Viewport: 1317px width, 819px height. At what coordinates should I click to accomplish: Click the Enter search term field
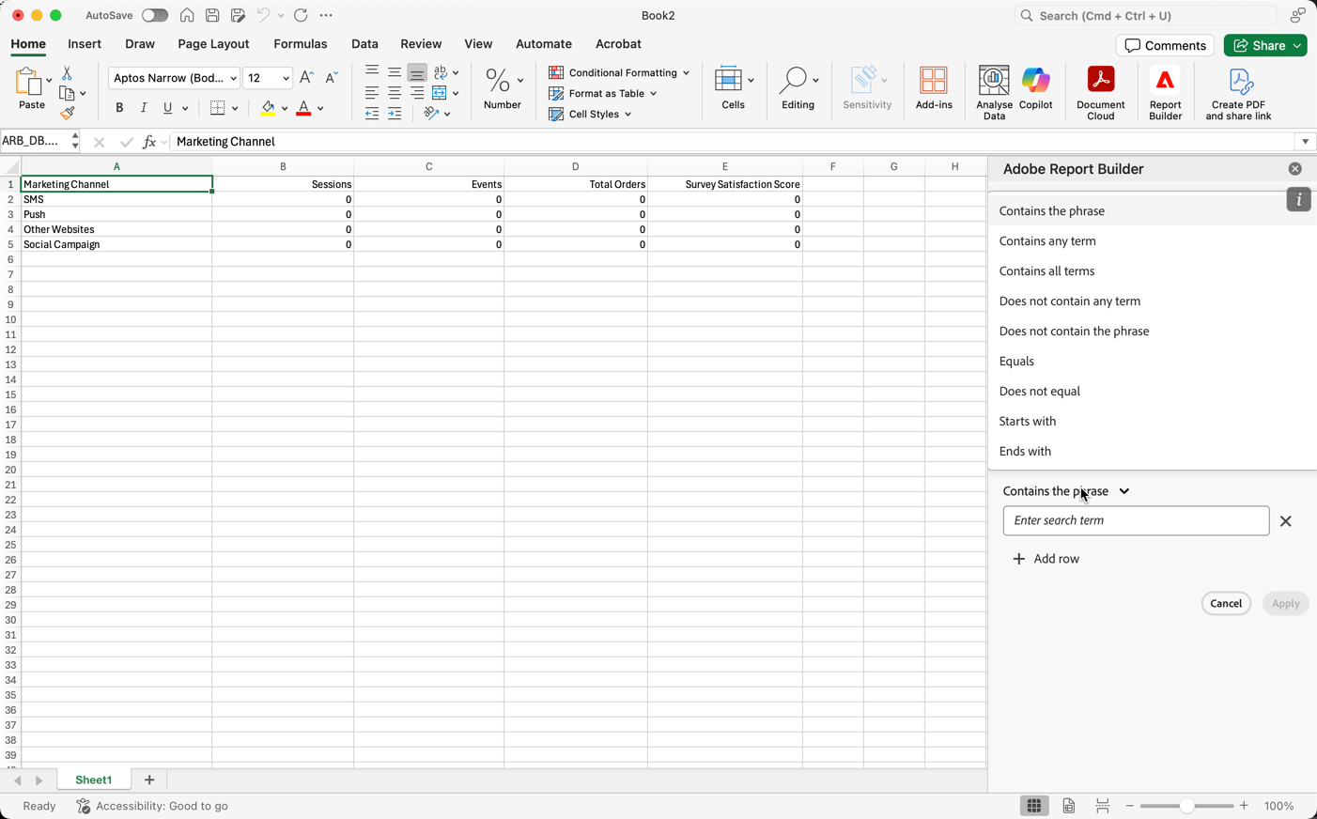[1136, 520]
